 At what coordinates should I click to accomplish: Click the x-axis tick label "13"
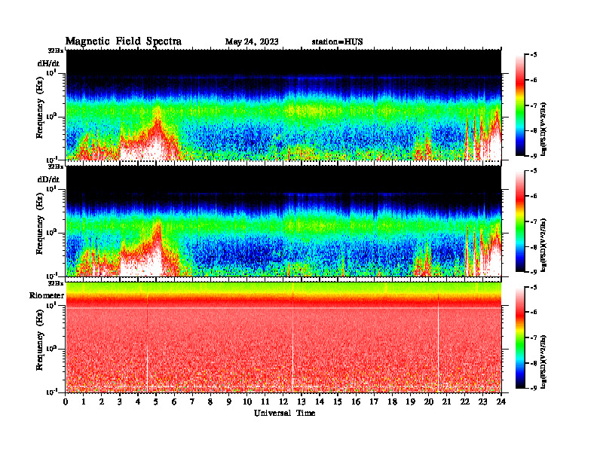click(302, 401)
